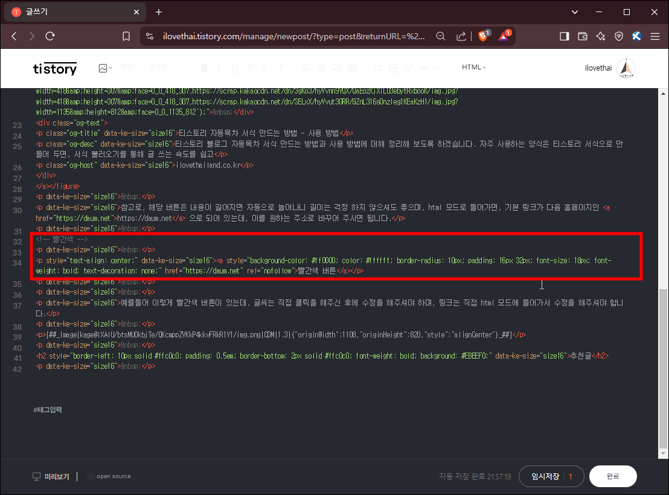Click the saved drafts count 1
The width and height of the screenshot is (669, 495).
[571, 476]
